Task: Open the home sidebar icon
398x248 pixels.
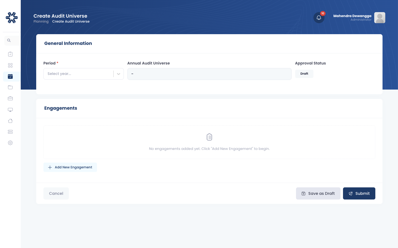Action: click(x=10, y=121)
